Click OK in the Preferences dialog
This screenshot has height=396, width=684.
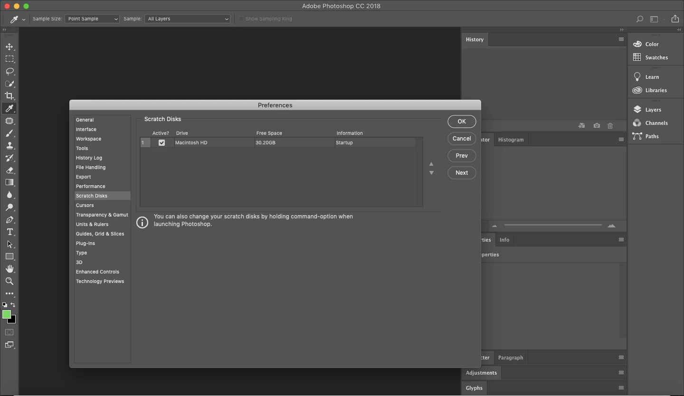462,122
